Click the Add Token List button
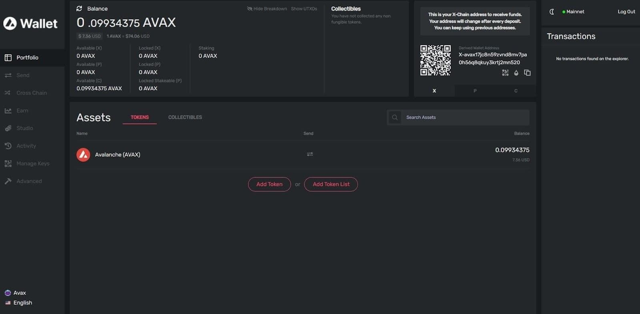Image resolution: width=640 pixels, height=314 pixels. click(x=331, y=184)
